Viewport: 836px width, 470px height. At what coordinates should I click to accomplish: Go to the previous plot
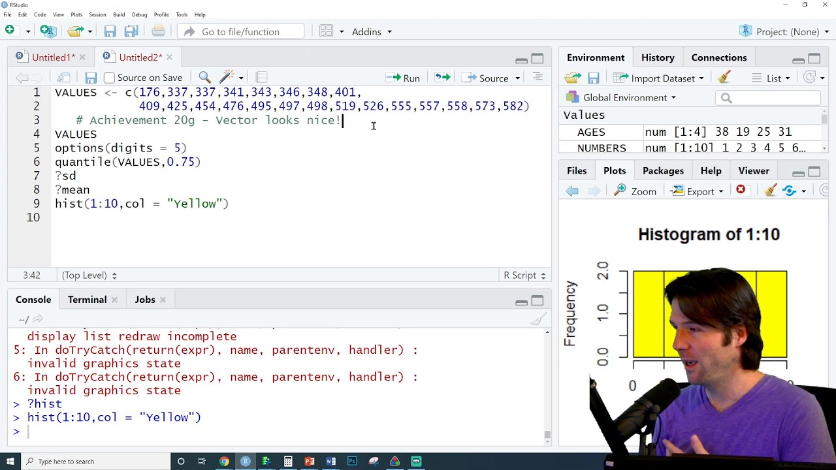coord(572,191)
